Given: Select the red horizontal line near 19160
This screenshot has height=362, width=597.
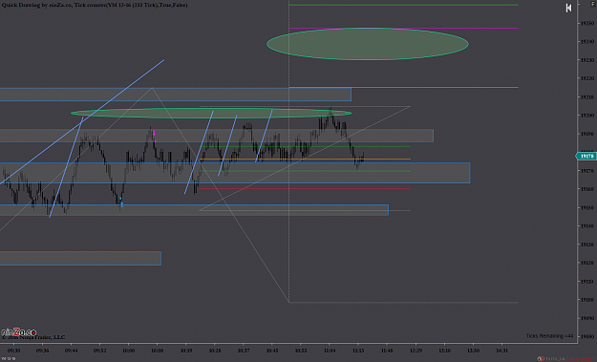Looking at the screenshot, I should (305, 188).
